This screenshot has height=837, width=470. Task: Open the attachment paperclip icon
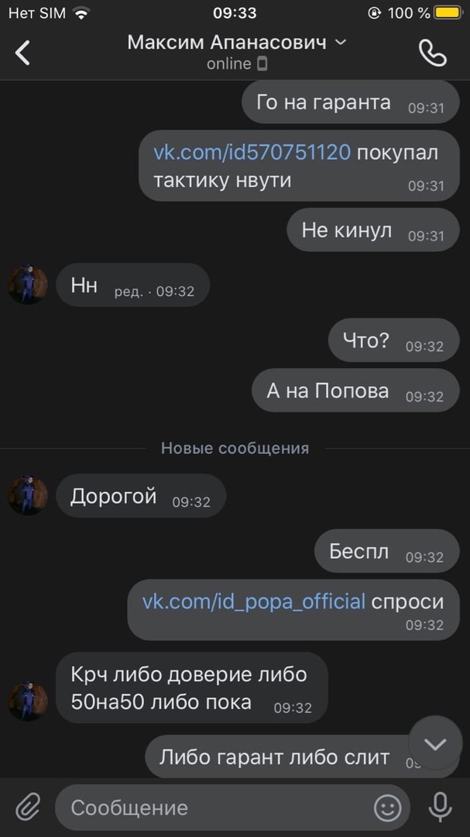click(x=28, y=807)
